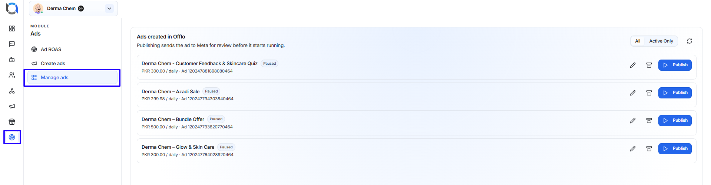Edit the Azadi Sale ad
The image size is (711, 185).
(x=633, y=93)
